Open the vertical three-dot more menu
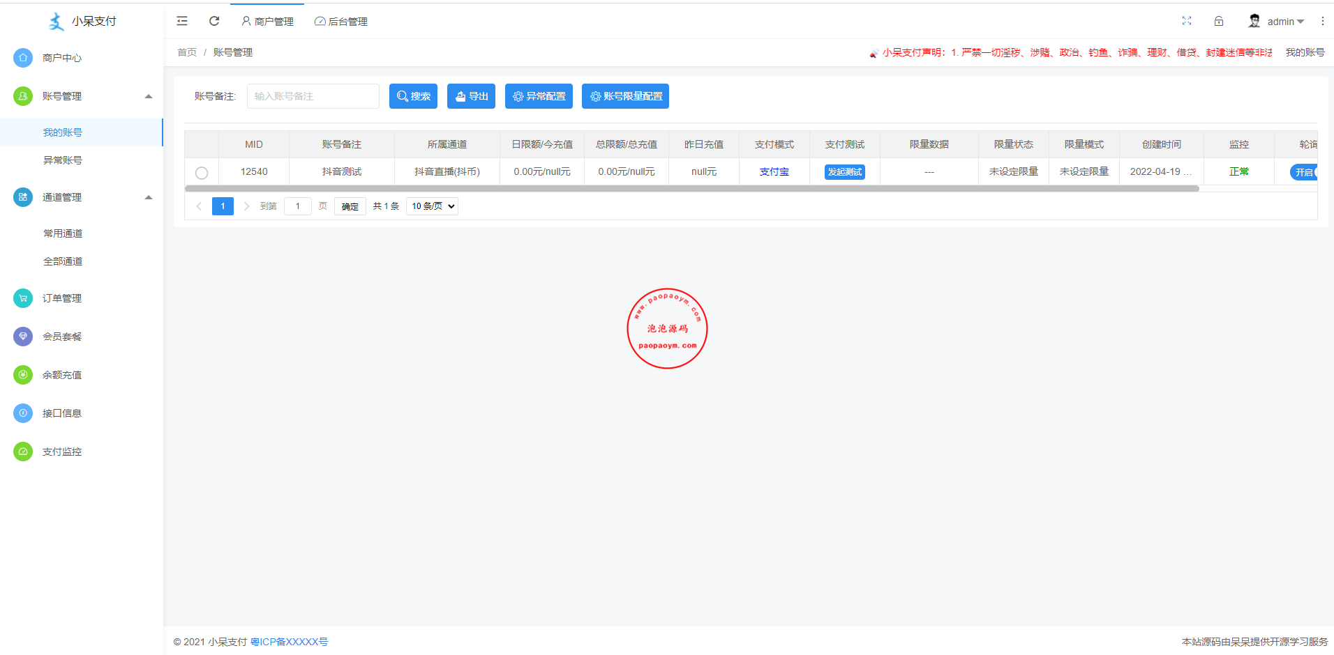Screen dimensions: 1334x655 coord(1322,21)
